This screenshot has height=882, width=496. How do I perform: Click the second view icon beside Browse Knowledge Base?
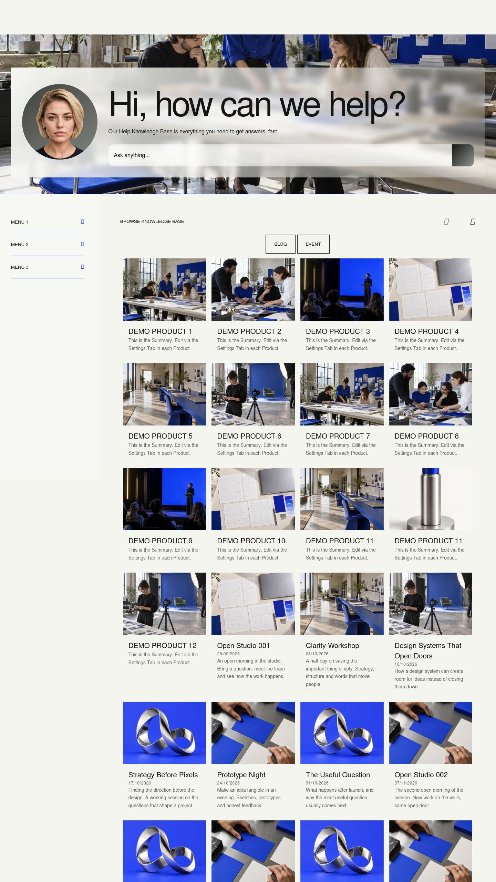pos(473,222)
